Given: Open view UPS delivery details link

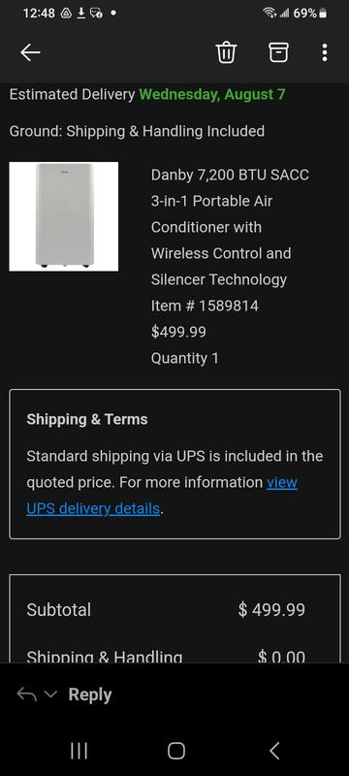Looking at the screenshot, I should (162, 495).
